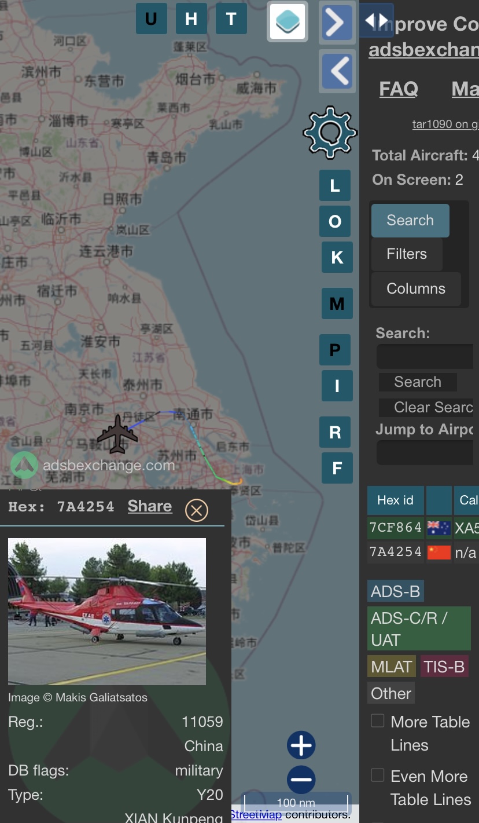This screenshot has height=823, width=479.
Task: Click the U map button
Action: click(x=151, y=19)
